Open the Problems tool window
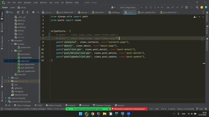Viewport: 209px width, 117px height. point(71,105)
